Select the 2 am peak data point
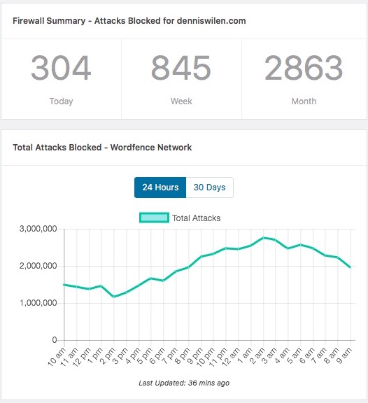The height and width of the screenshot is (403, 368). click(x=264, y=238)
